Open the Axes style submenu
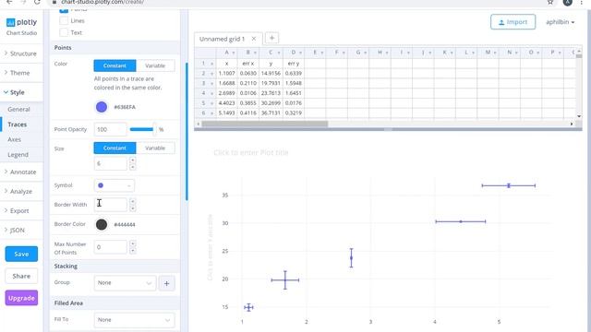The image size is (591, 332). (x=15, y=139)
